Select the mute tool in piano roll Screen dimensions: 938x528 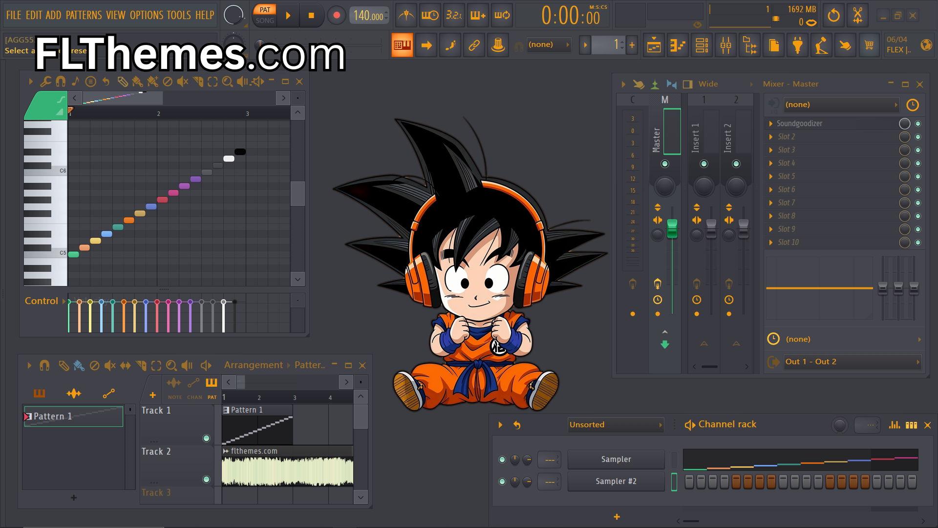(x=182, y=82)
